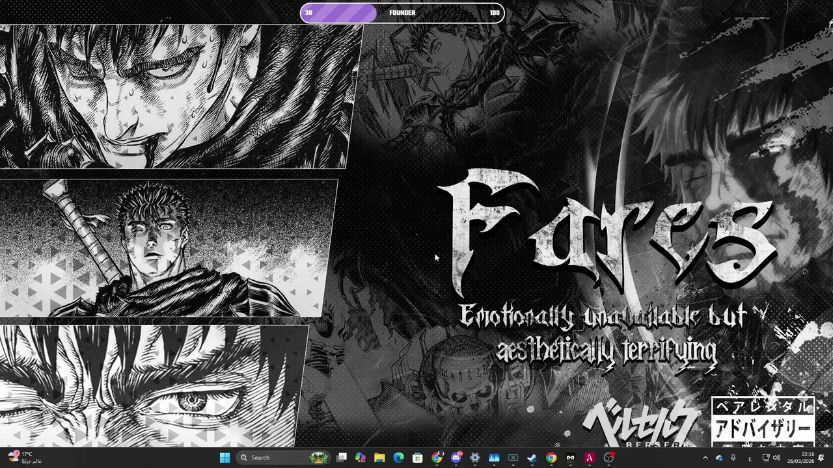Open Discord with the notification badge
This screenshot has height=468, width=833.
(x=456, y=458)
